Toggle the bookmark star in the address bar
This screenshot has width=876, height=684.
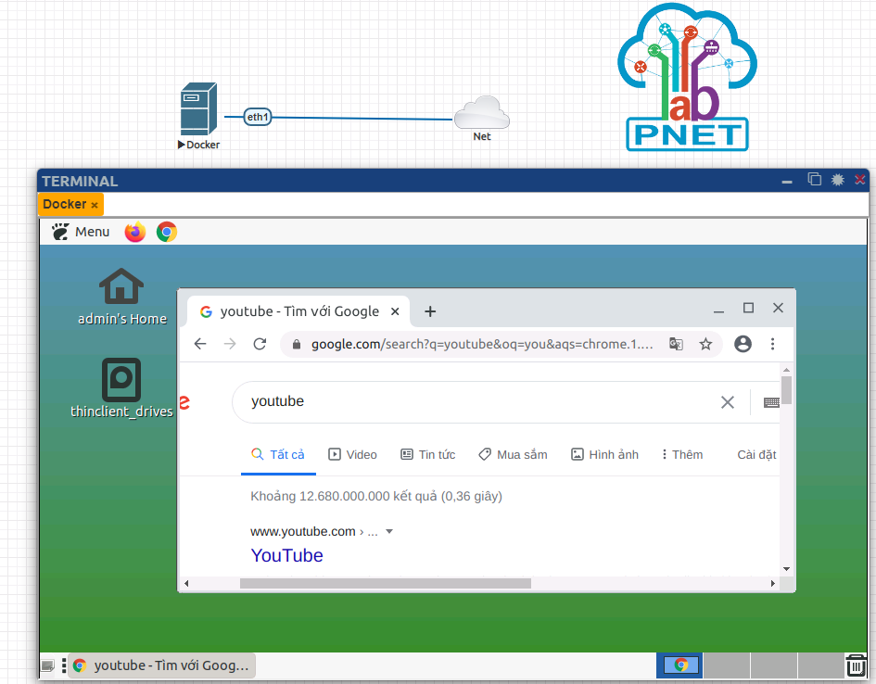[705, 344]
